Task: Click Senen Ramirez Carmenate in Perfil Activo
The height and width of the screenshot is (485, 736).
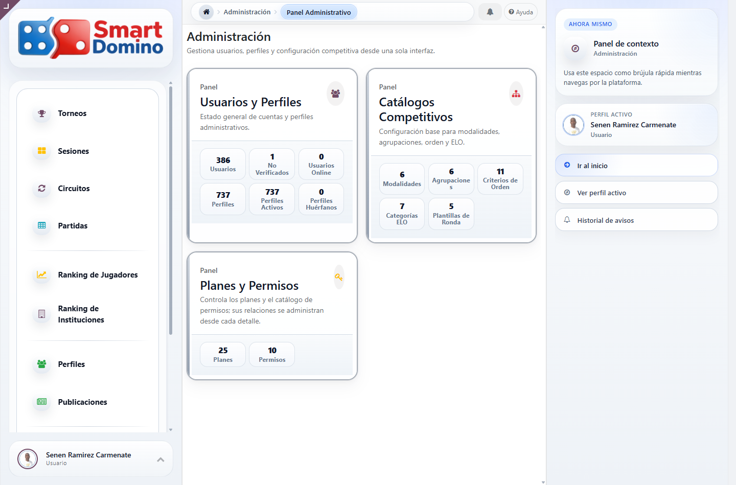Action: [x=633, y=125]
